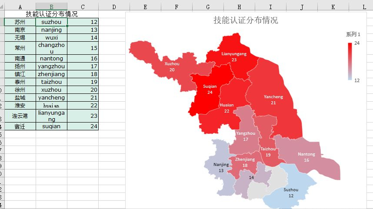Click the chart title 技能认证分布情况
Screen dimensions: 373x209
click(246, 20)
